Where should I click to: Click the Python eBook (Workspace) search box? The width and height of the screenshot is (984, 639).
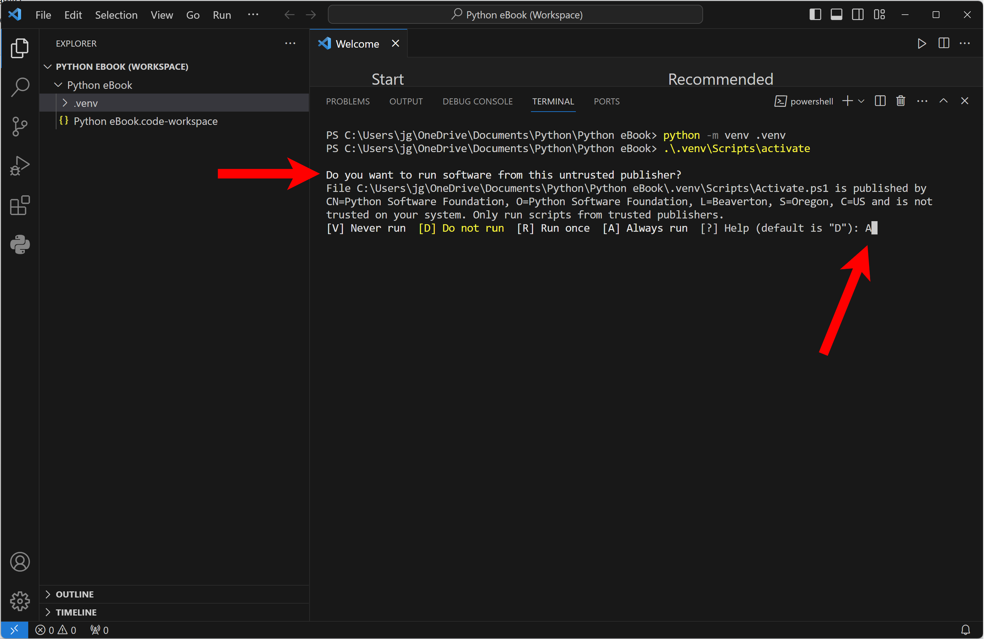pyautogui.click(x=515, y=15)
